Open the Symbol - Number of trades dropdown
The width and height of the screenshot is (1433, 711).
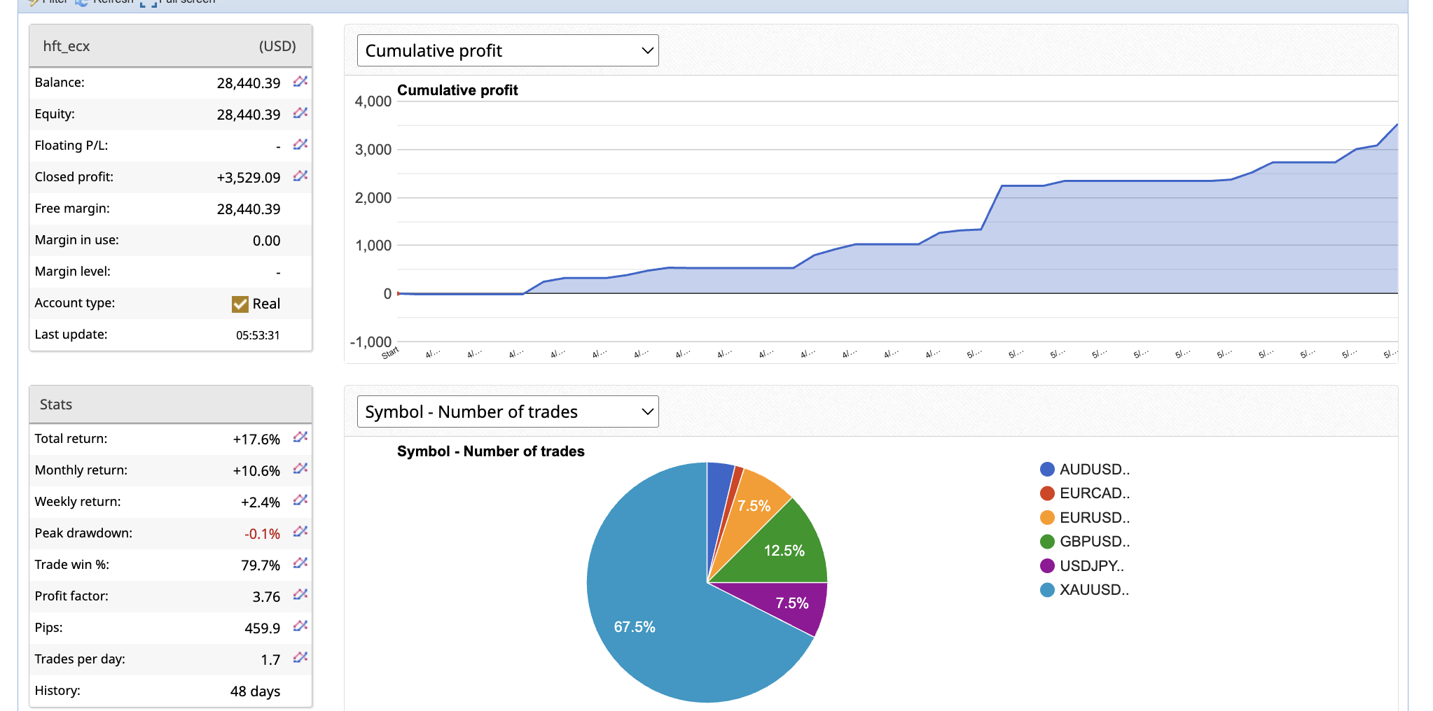508,411
